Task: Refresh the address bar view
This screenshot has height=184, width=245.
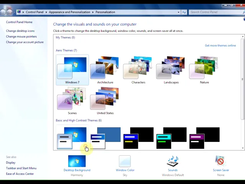Action: tap(184, 12)
